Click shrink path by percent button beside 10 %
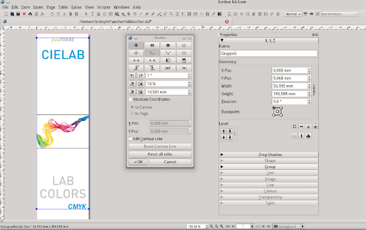 coord(141,84)
